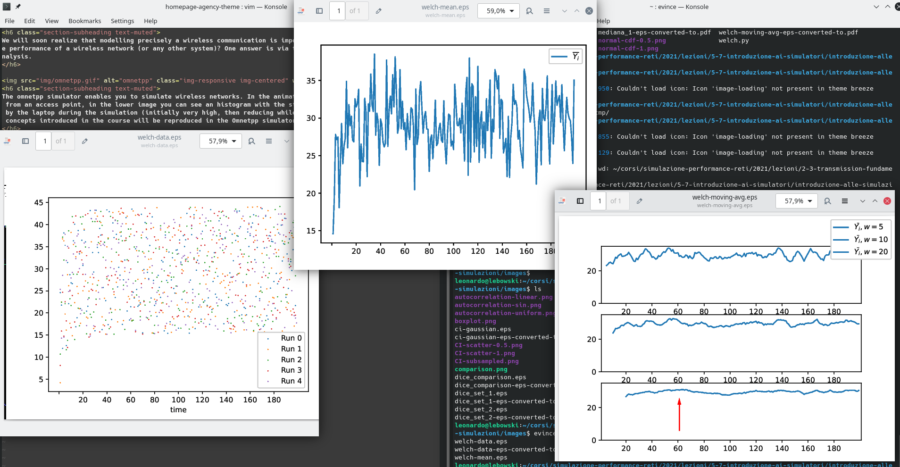Close the welch-moving-avg.eps window
The image size is (900, 467).
pyautogui.click(x=887, y=201)
